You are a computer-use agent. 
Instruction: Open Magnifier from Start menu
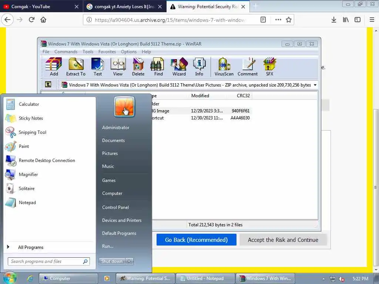coord(50,175)
